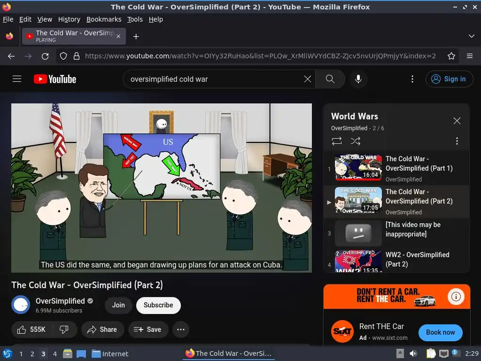The height and width of the screenshot is (361, 481).
Task: Select The Cold War - OverSimplified (Part 2) title
Action: coord(419,196)
